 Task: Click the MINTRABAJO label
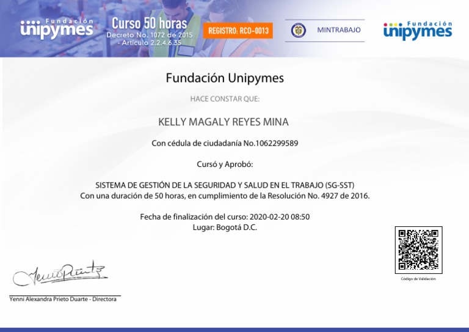tap(338, 30)
